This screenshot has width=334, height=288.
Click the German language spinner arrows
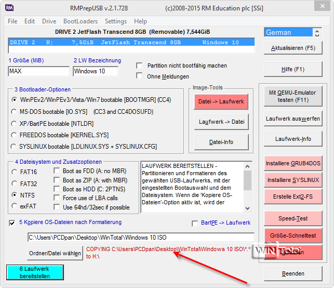[x=317, y=33]
